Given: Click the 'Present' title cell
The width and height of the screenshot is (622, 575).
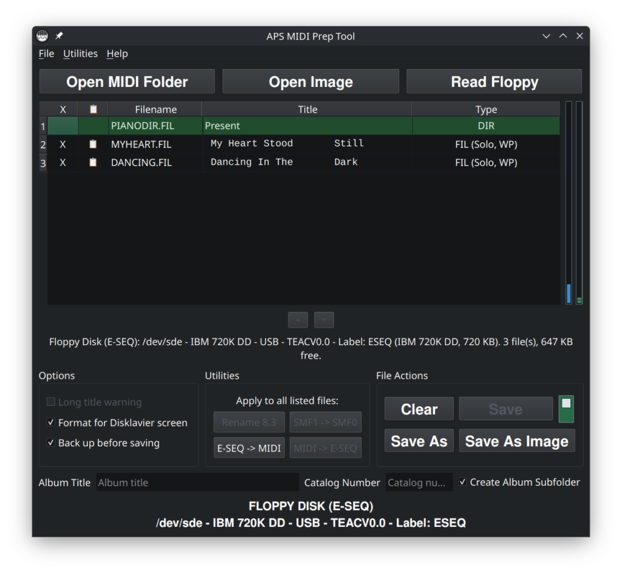Looking at the screenshot, I should click(x=307, y=126).
